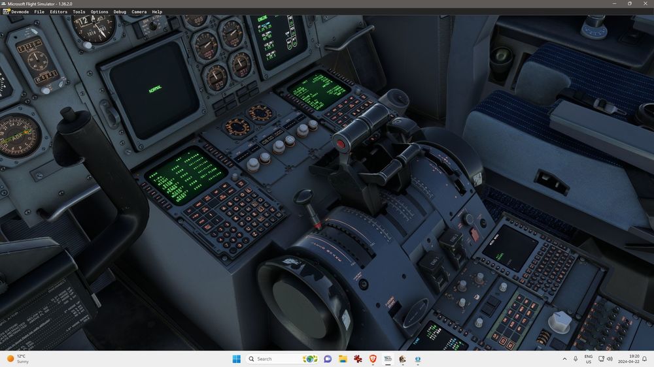This screenshot has height=367, width=654.
Task: Open the purple chat app in taskbar
Action: click(x=327, y=359)
